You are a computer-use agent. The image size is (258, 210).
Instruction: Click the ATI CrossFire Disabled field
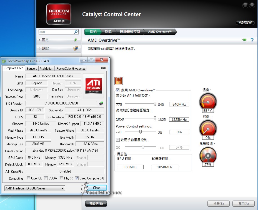click(x=65, y=171)
